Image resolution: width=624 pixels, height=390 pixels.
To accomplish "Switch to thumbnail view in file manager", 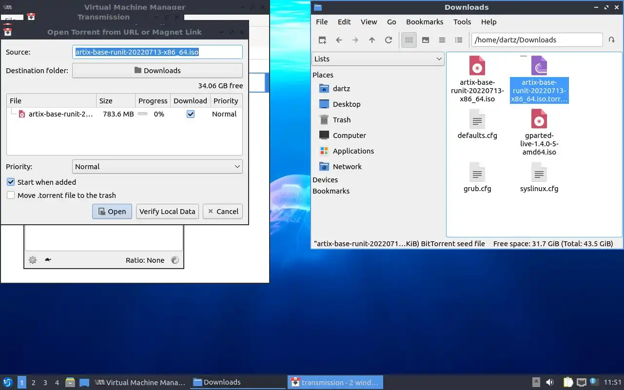I will tap(426, 40).
